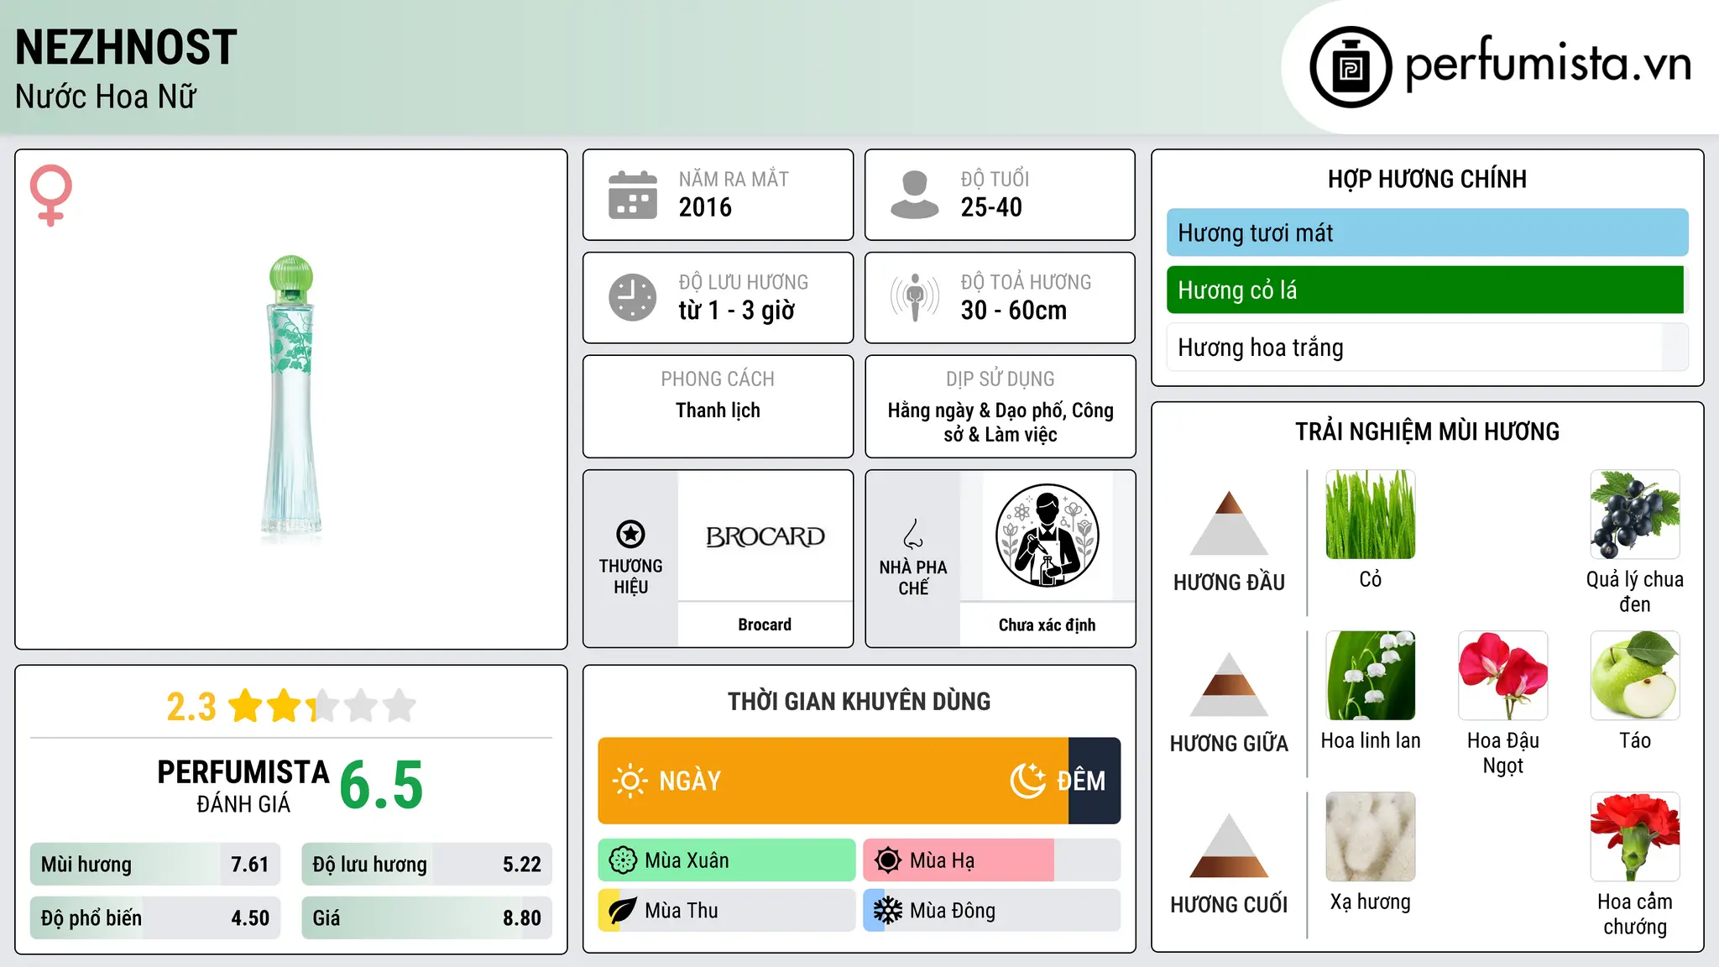Screen dimensions: 1719x967
Task: Click the dark Đêm nighttime segment
Action: 1095,781
